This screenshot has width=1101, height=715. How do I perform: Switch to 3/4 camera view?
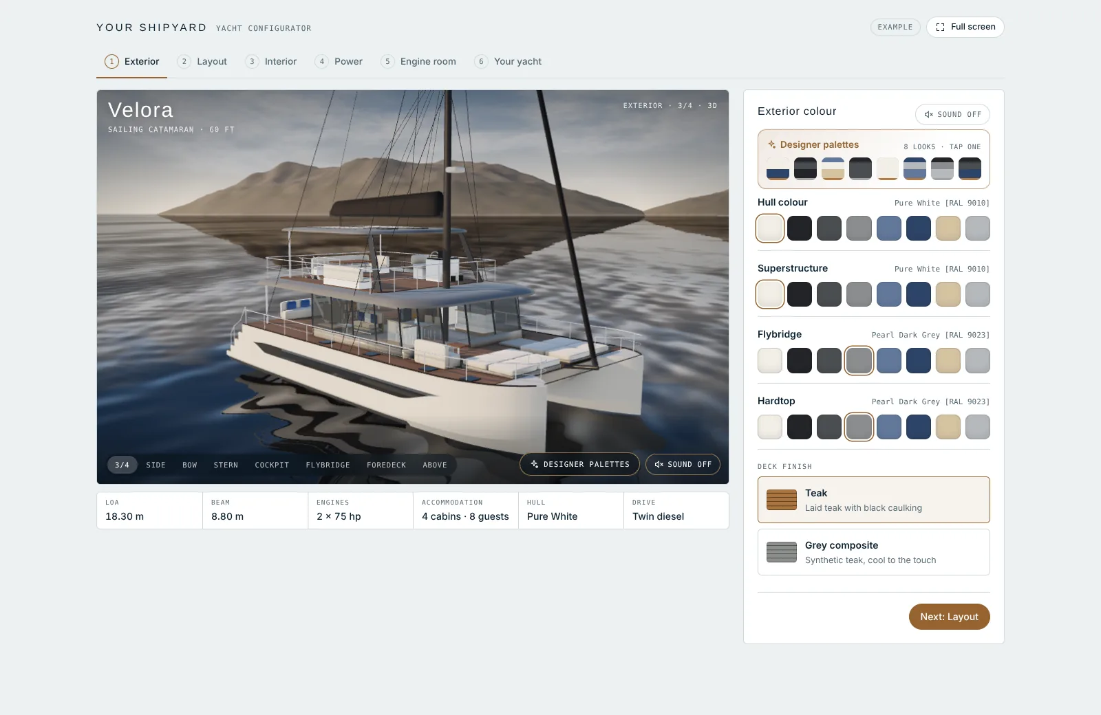122,465
